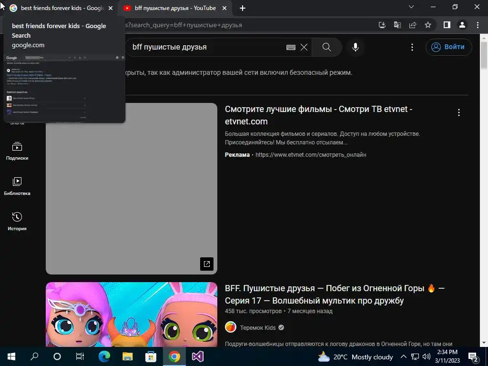Image resolution: width=488 pixels, height=366 pixels.
Task: Open Microsoft Store from taskbar
Action: coord(151,356)
